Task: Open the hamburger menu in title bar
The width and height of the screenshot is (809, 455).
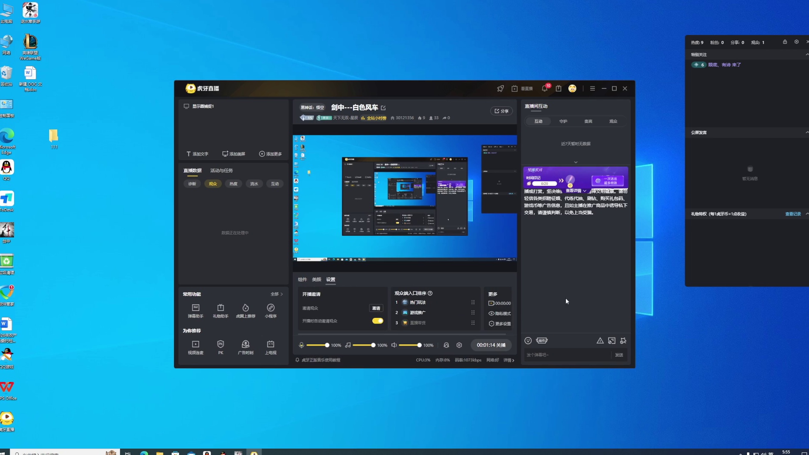Action: tap(592, 88)
